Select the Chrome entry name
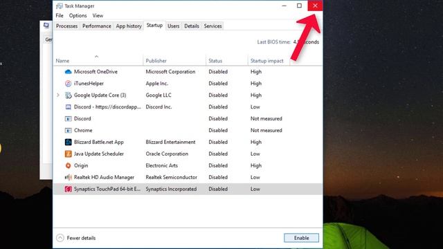The width and height of the screenshot is (443, 249). click(83, 131)
